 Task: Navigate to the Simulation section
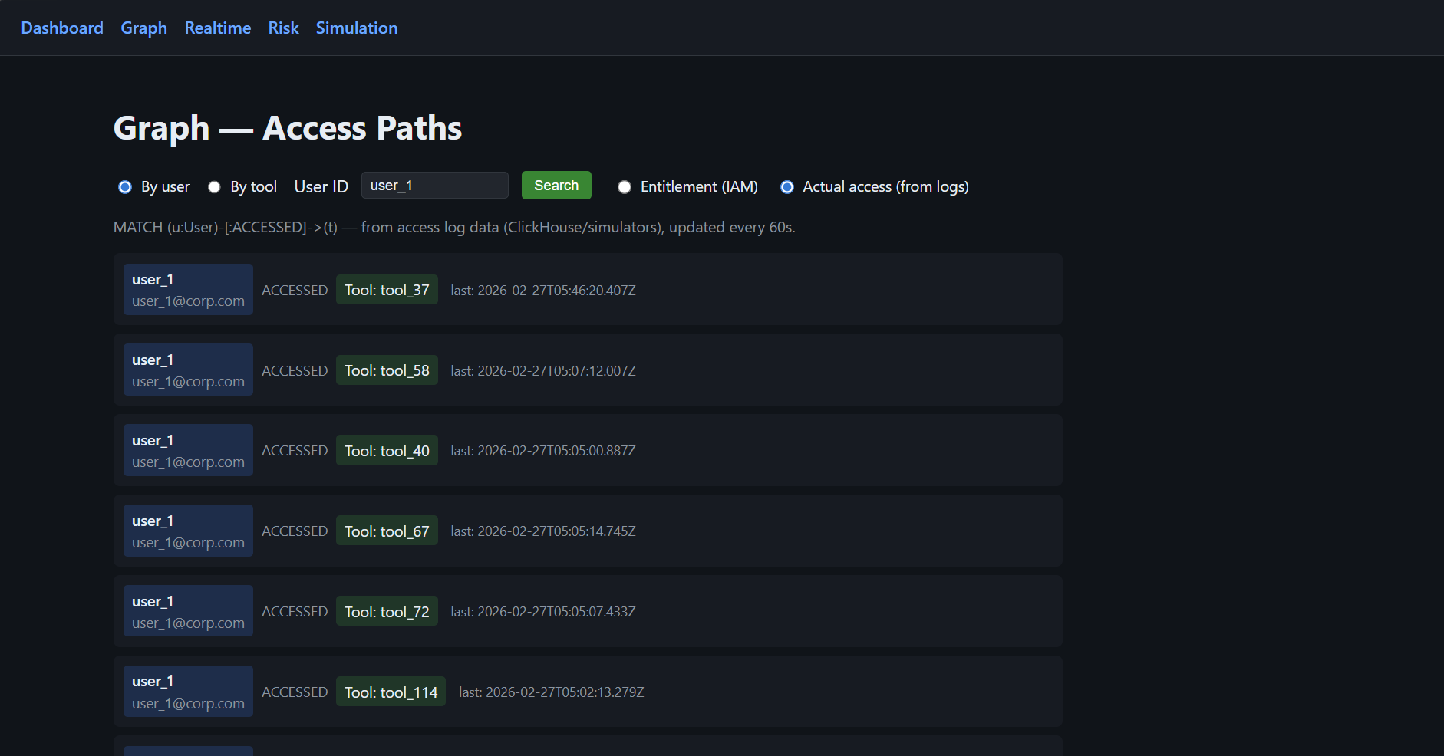[x=357, y=28]
